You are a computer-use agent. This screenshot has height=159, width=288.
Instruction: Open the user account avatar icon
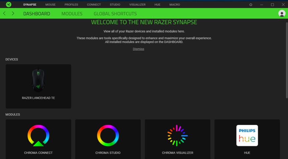[282, 13]
